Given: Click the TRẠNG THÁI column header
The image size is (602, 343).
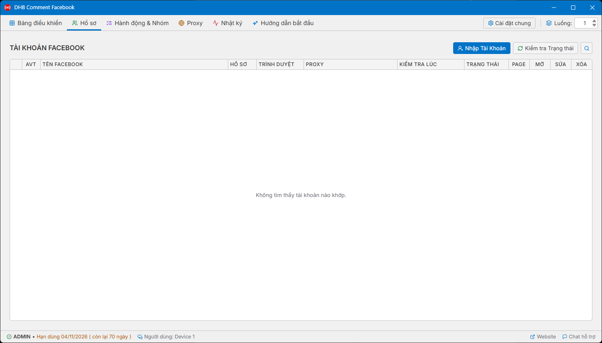Looking at the screenshot, I should (x=486, y=64).
